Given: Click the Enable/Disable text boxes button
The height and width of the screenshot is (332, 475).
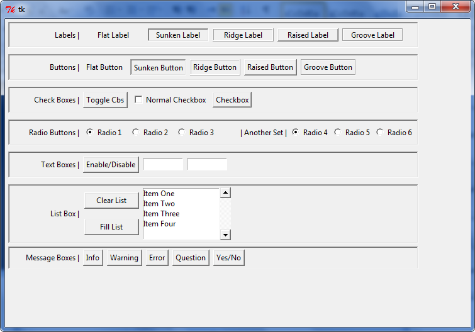Looking at the screenshot, I should point(111,165).
